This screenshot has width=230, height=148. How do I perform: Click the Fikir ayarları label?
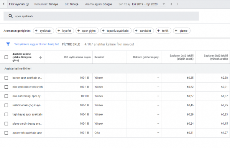tap(17, 4)
